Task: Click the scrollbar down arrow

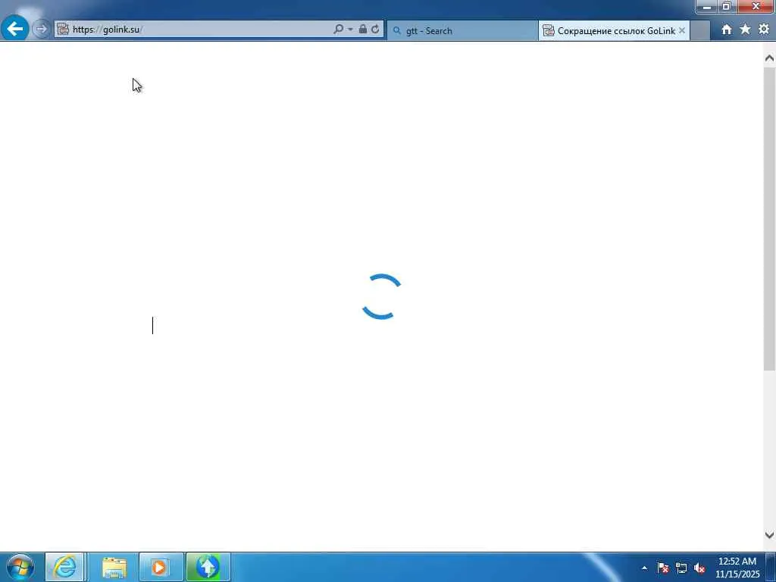Action: (769, 535)
